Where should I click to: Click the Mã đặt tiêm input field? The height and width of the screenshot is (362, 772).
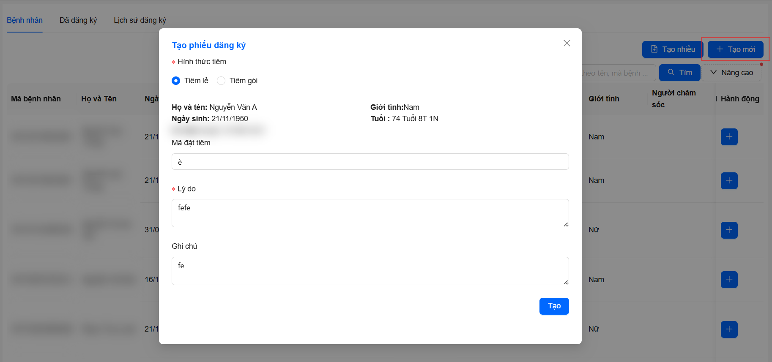(370, 162)
